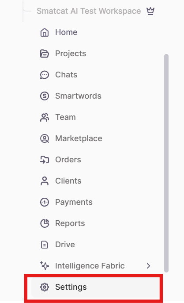Open the Projects folder icon

[45, 54]
